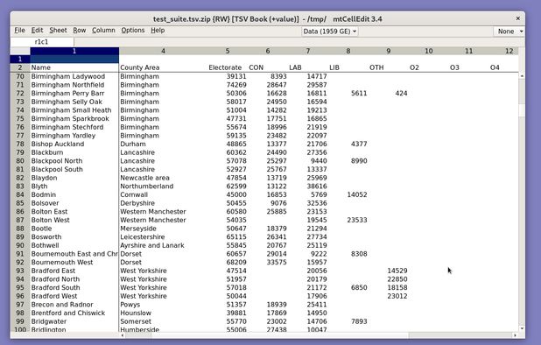Click the left arrow of the horizontal scrollbar
Viewport: 541px width, 345px height.
point(123,335)
